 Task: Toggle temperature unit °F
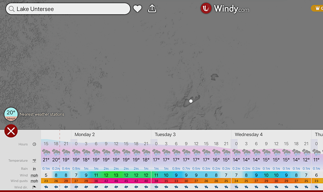34,160
